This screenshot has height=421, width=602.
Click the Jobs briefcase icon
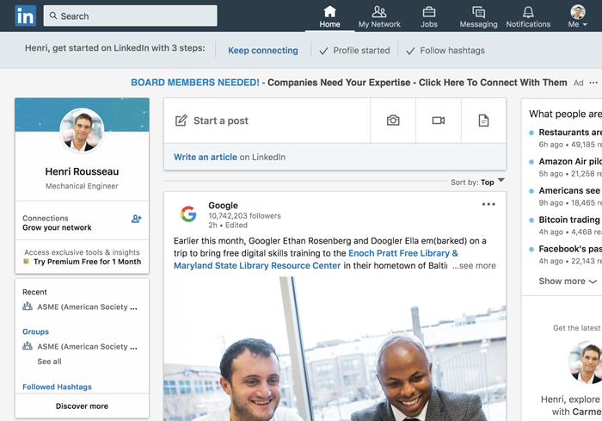point(428,12)
